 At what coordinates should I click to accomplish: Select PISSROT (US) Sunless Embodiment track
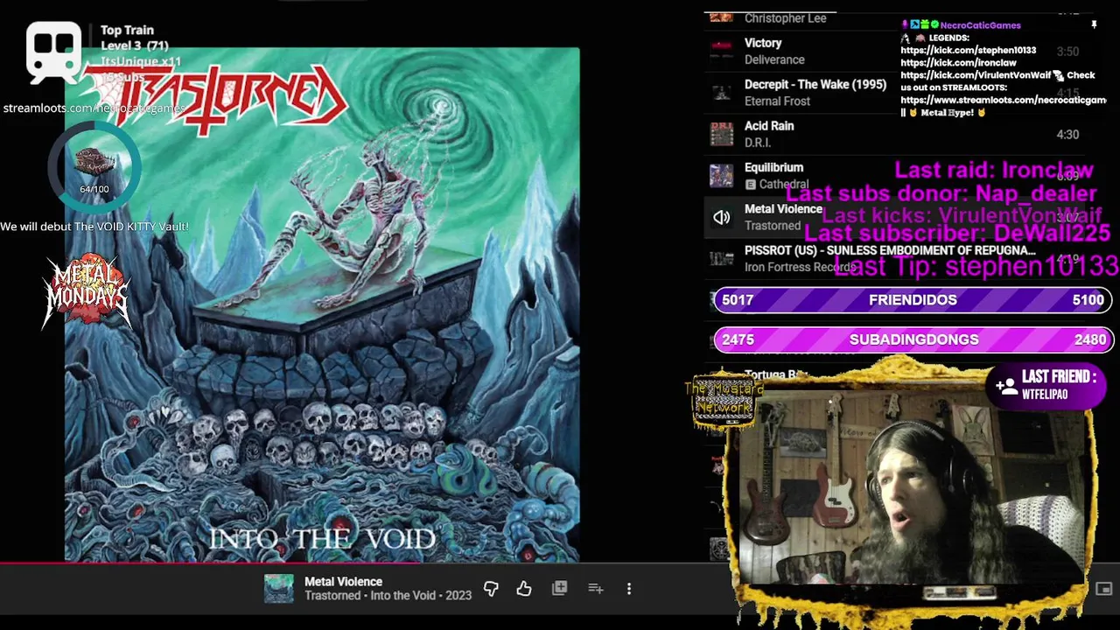click(890, 251)
